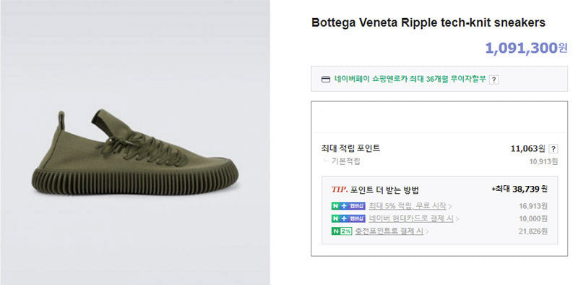Expand the chevron after 현대카드로 결제 시
Viewport: 578px width, 285px height.
[x=457, y=219]
